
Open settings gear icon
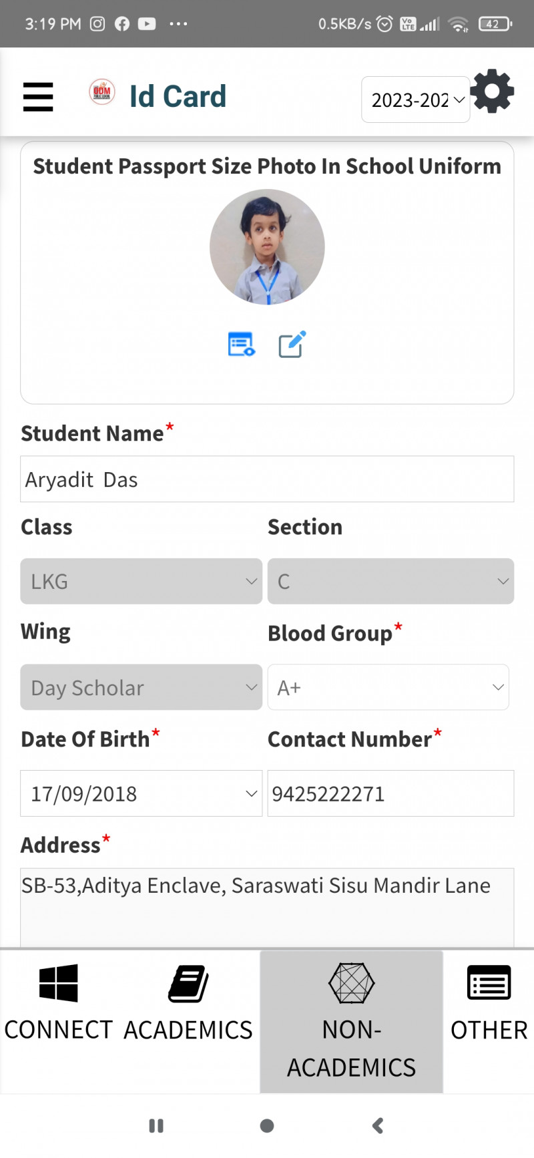coord(493,91)
